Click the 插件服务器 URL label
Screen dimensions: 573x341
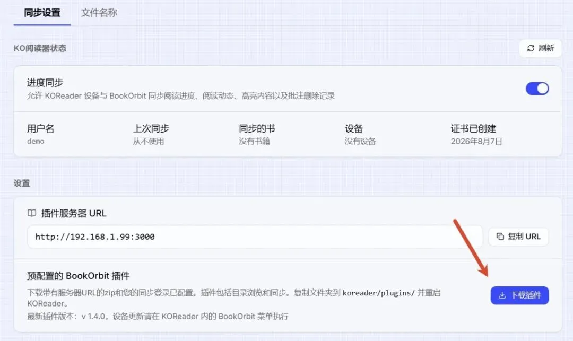pos(74,213)
